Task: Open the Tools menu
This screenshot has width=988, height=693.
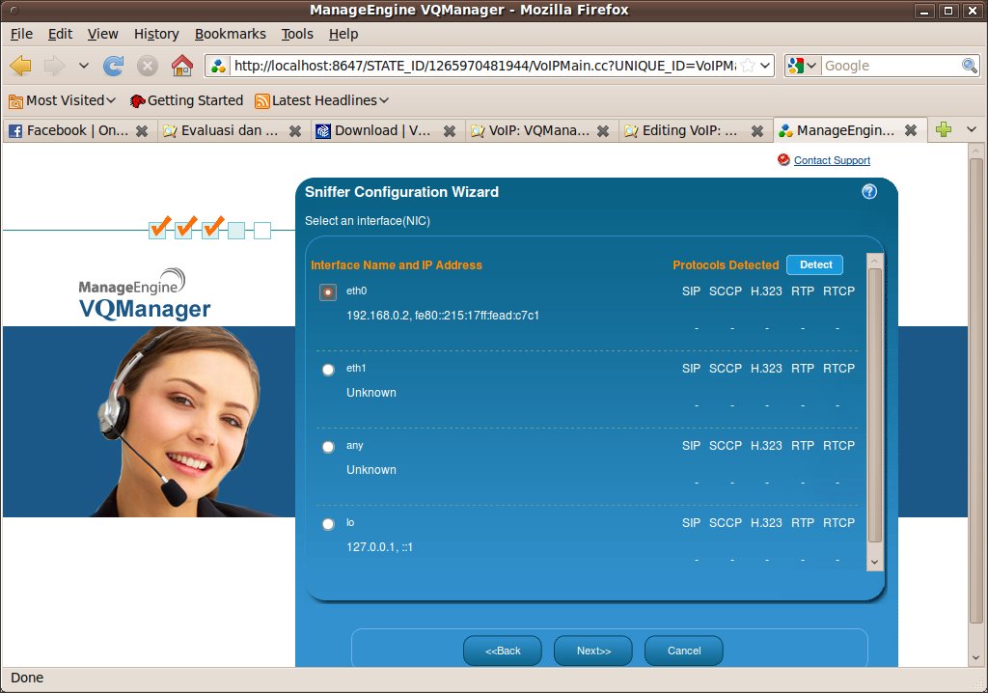Action: [297, 34]
